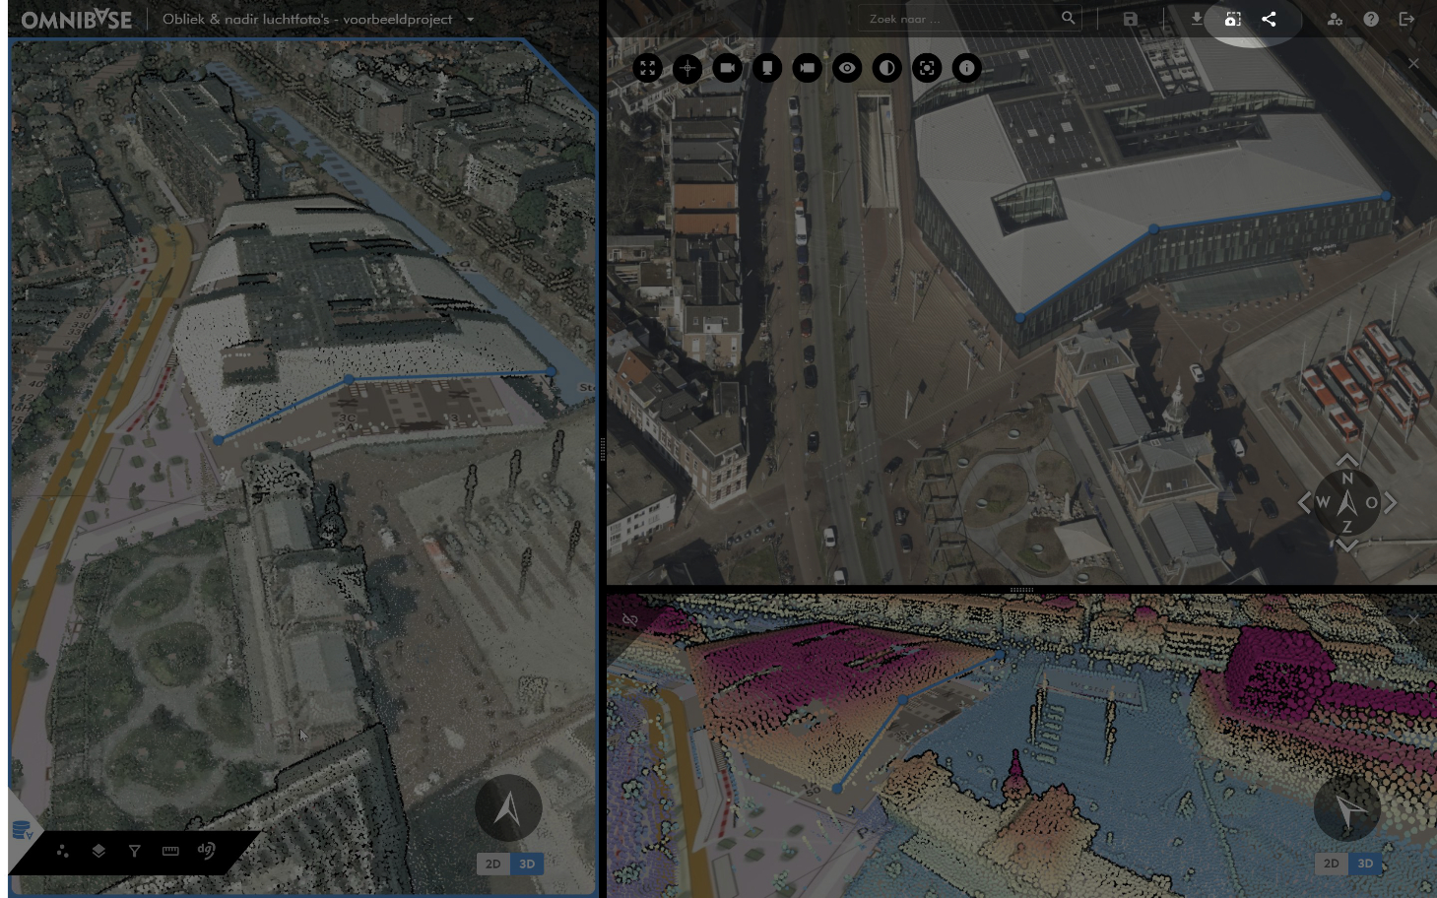Viewport: 1437px width, 898px height.
Task: Toggle the contrast half-circle icon
Action: tap(887, 68)
